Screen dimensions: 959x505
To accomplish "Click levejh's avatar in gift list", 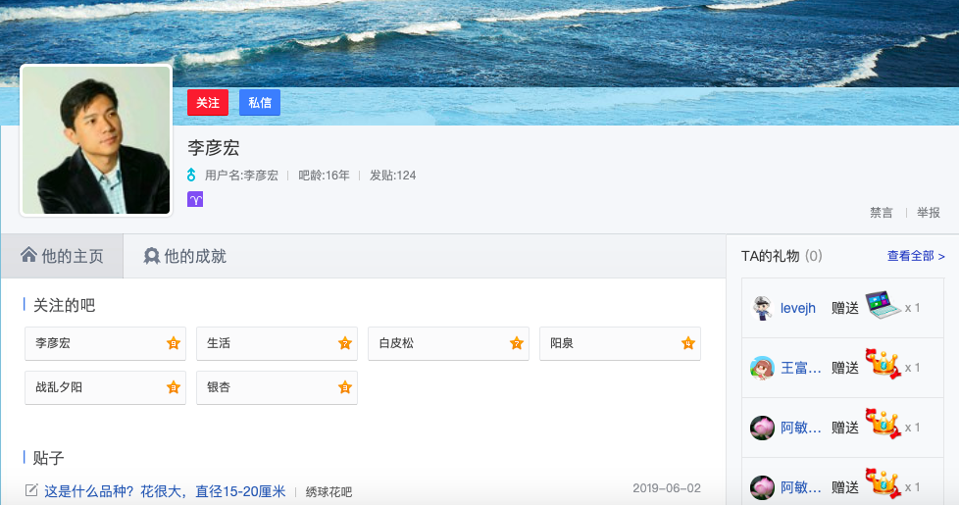I will click(x=762, y=308).
